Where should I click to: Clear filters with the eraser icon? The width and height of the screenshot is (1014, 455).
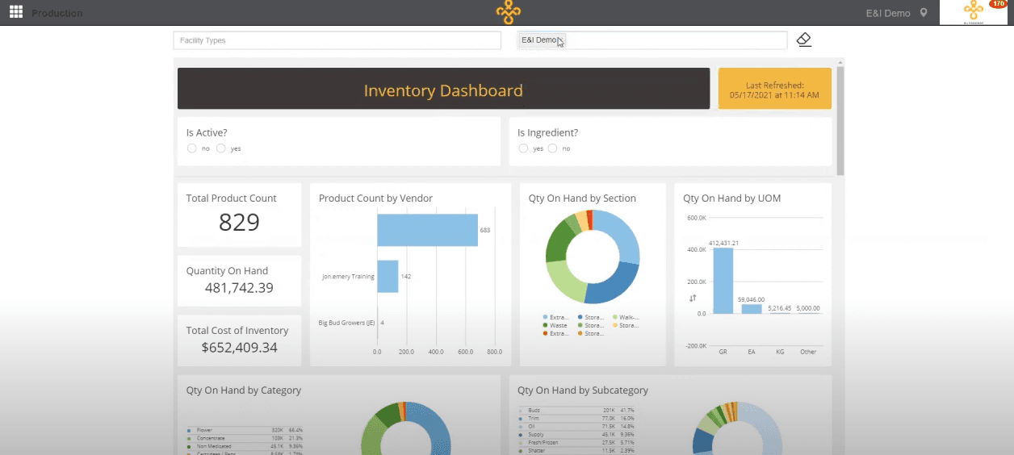pos(803,40)
